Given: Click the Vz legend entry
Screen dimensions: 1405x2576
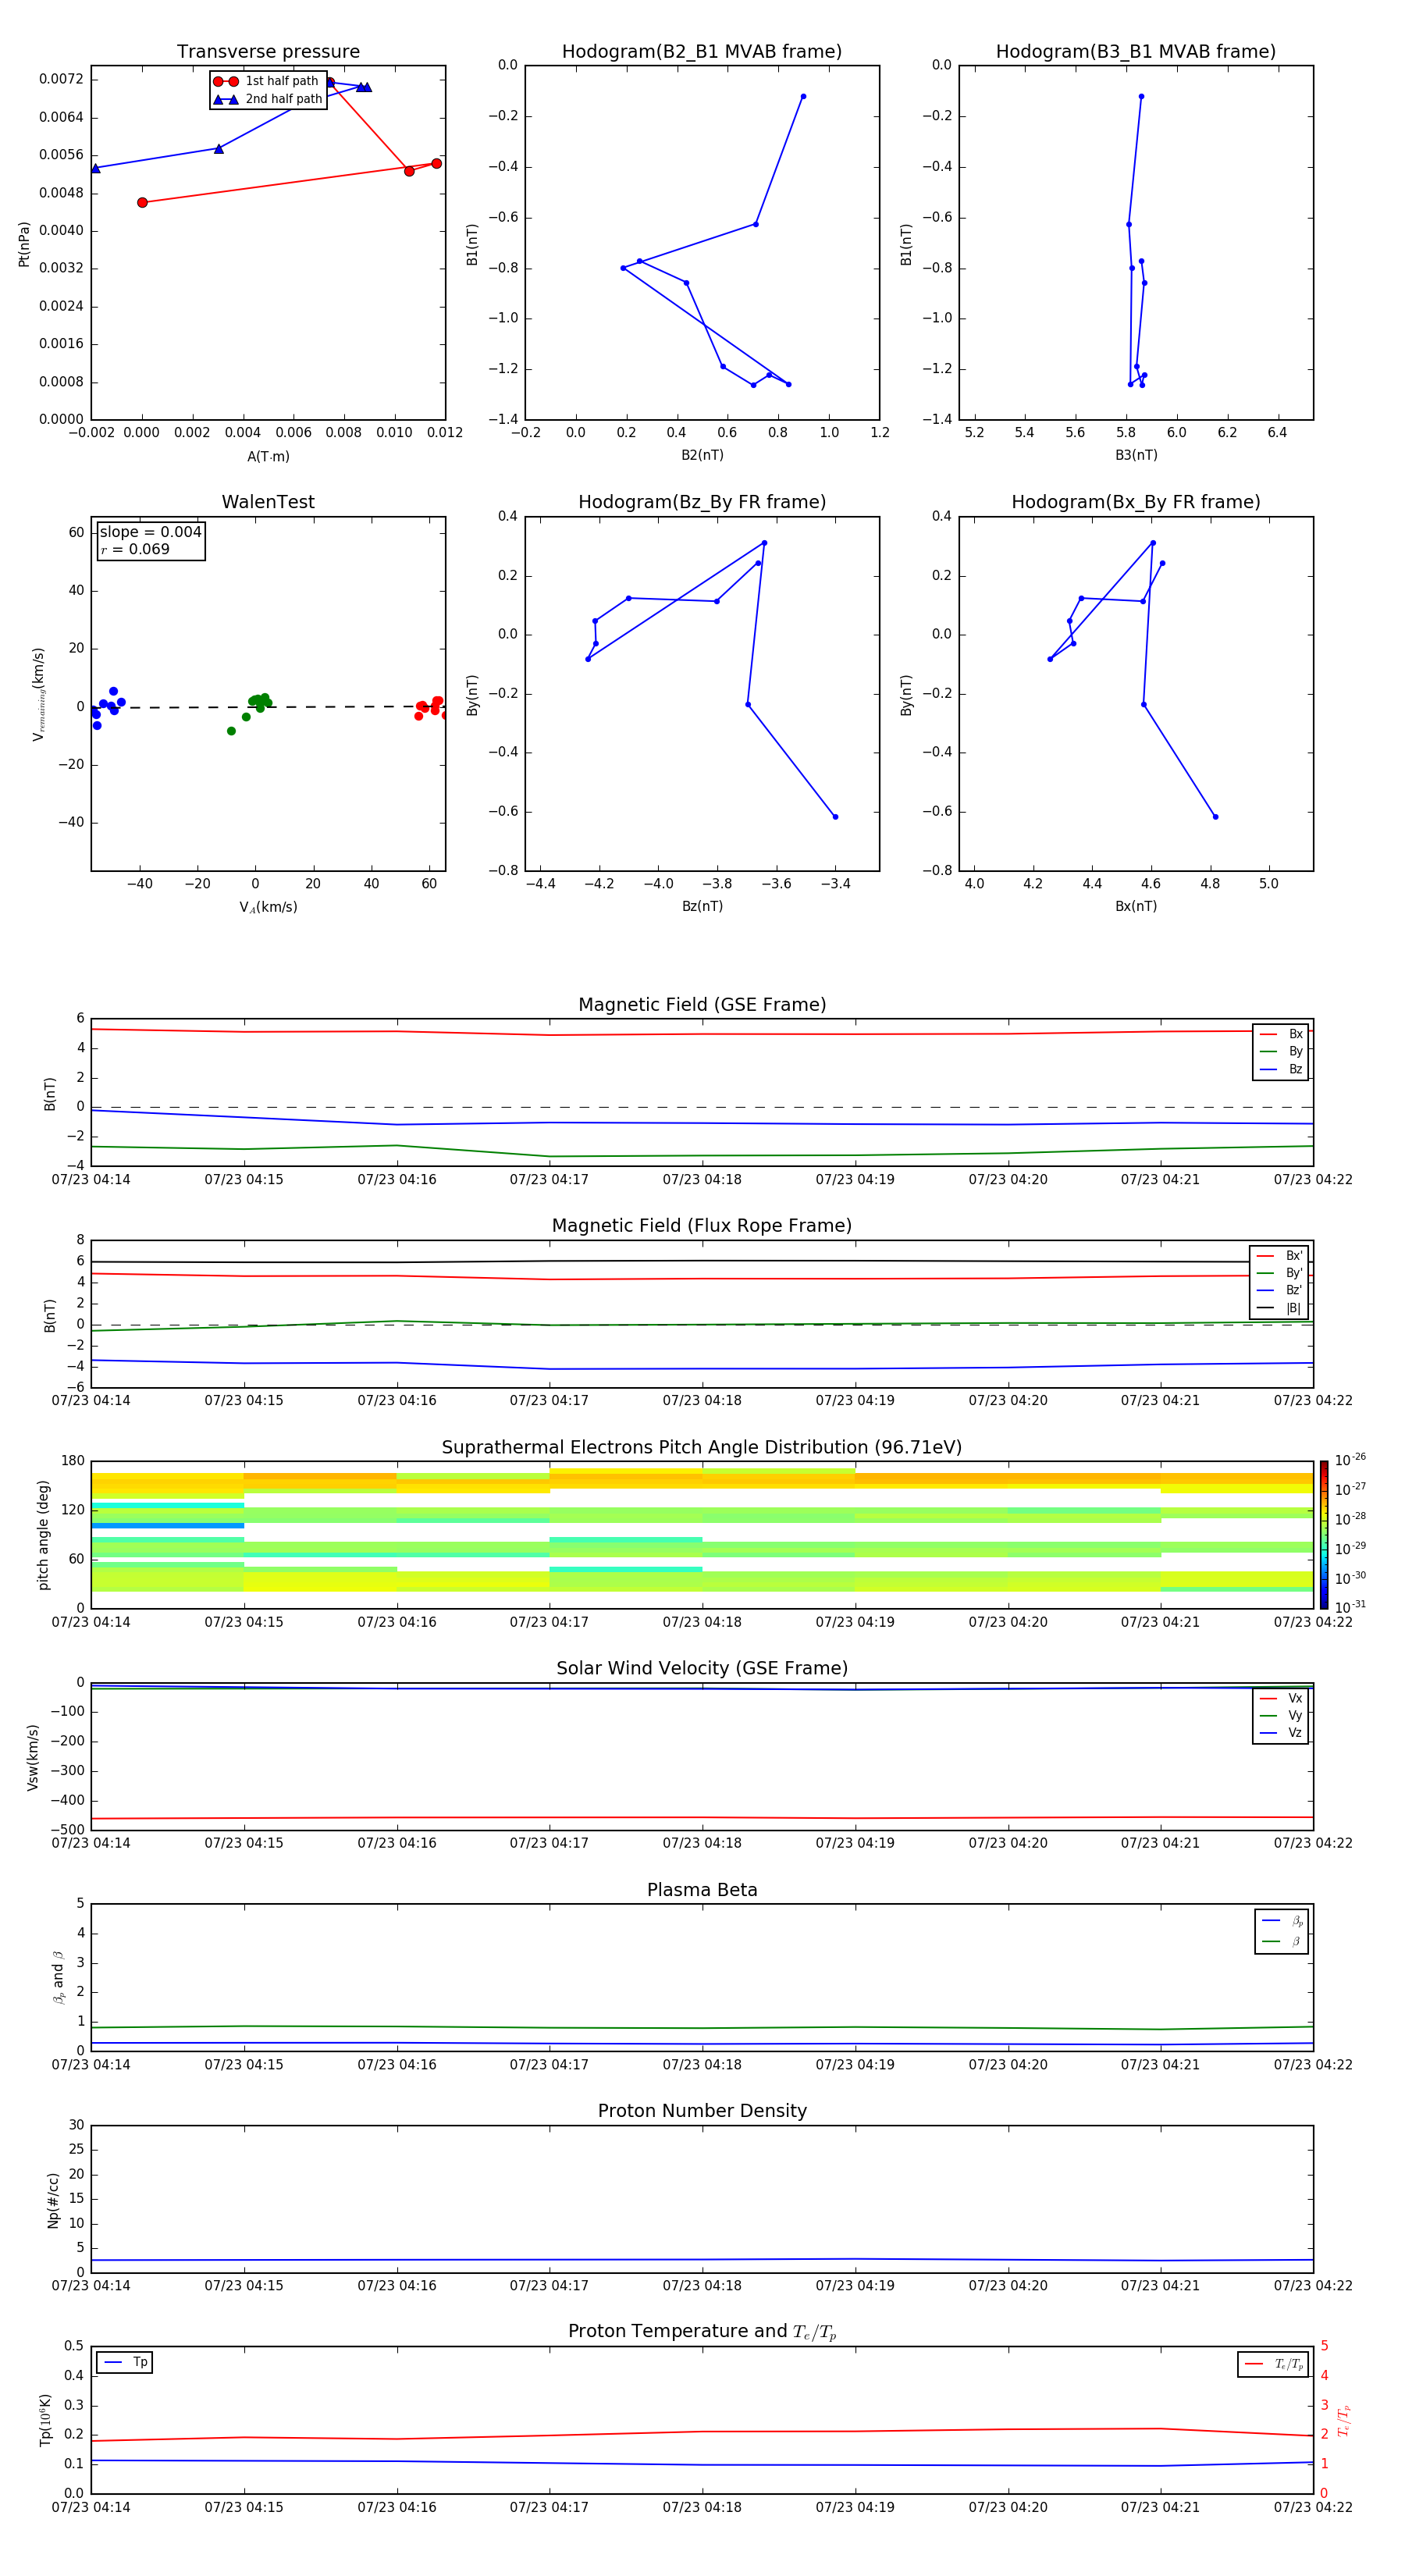Looking at the screenshot, I should point(1281,1733).
